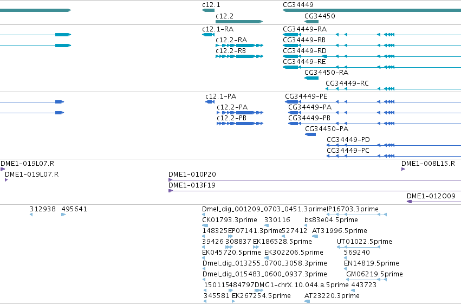461x304 pixels.
Task: Click the 150115 feature label
Action: pos(216,286)
